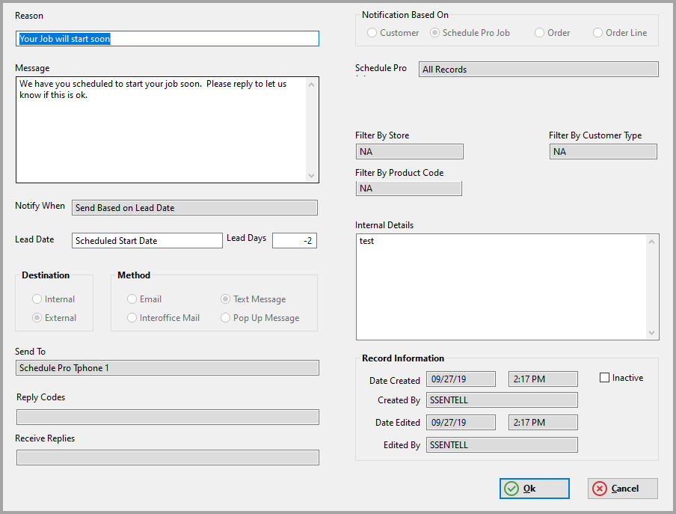Confirm the notification with the Ok button

click(x=534, y=489)
